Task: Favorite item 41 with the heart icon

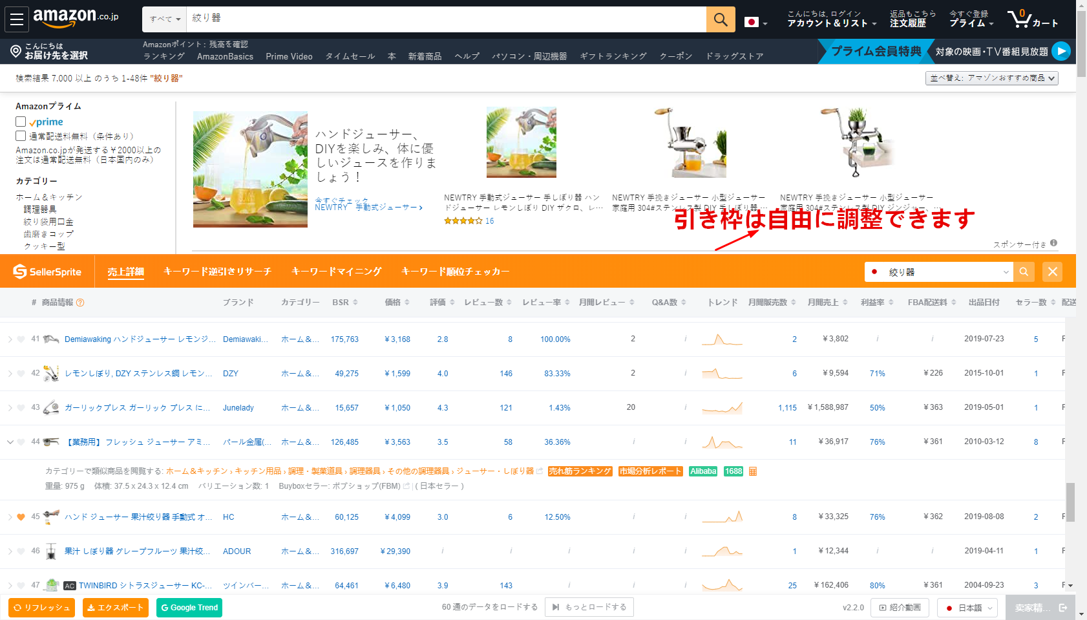Action: click(21, 339)
